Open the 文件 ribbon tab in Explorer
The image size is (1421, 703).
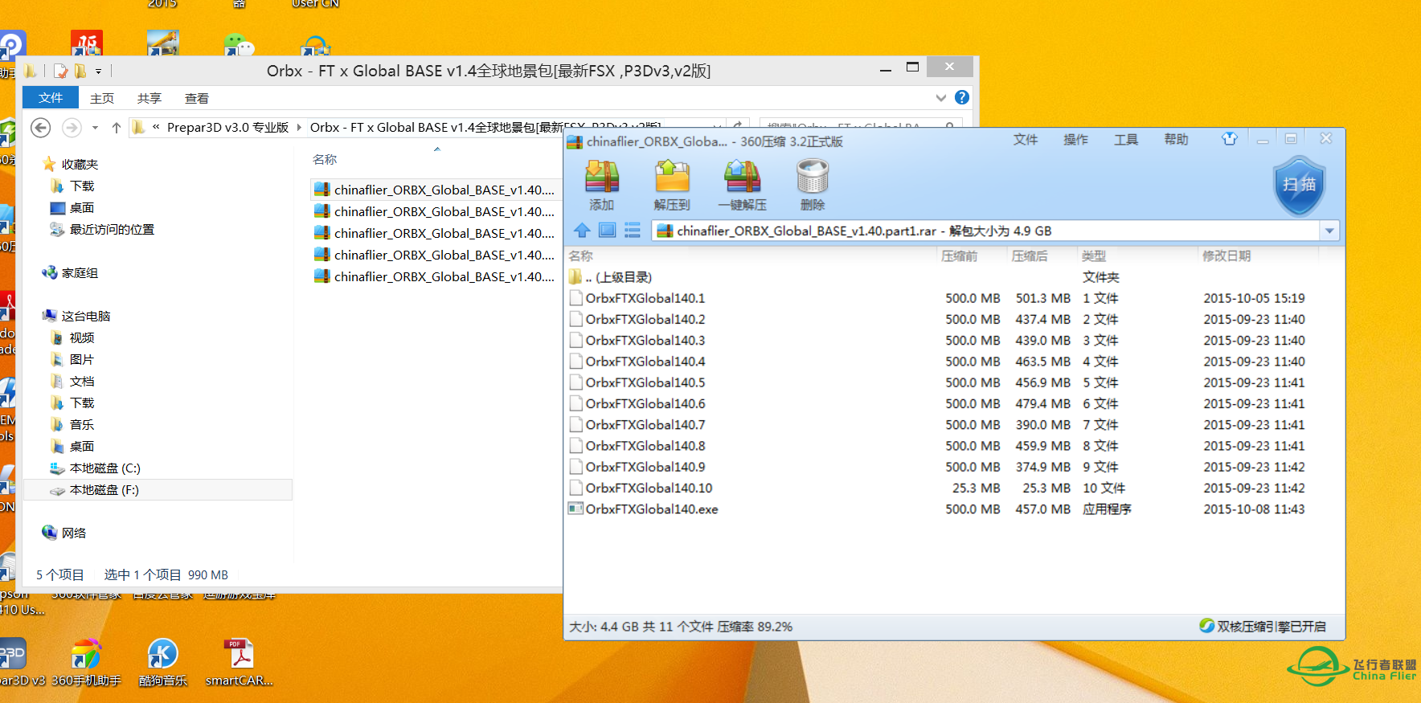click(51, 97)
